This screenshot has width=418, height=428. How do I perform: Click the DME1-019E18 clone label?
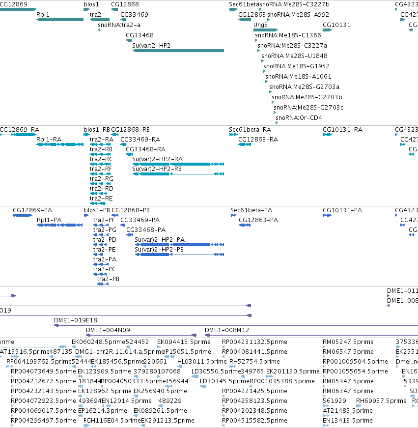click(x=76, y=320)
